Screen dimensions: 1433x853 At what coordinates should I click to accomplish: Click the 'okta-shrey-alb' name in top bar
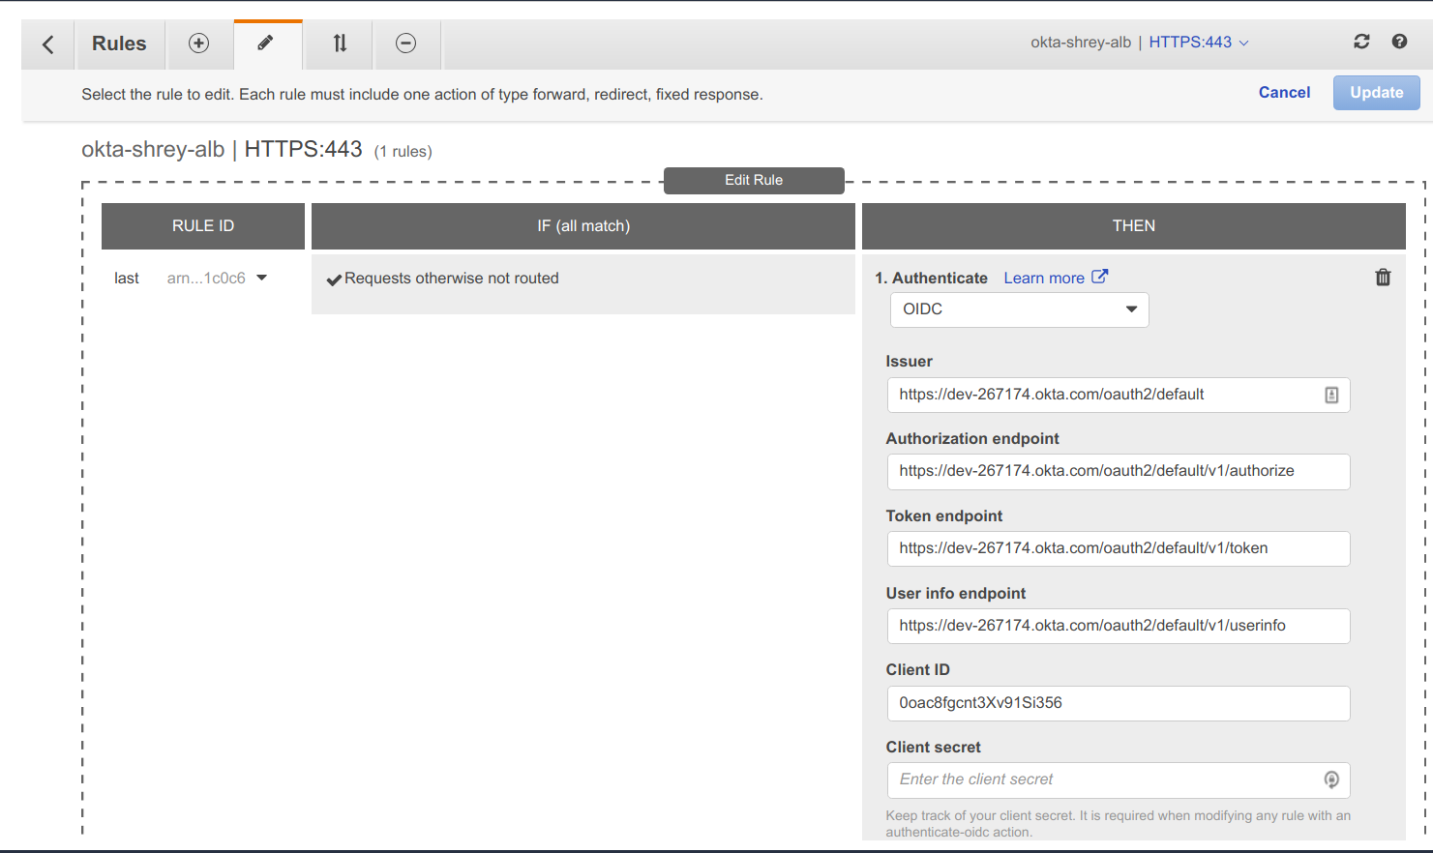pyautogui.click(x=1080, y=43)
